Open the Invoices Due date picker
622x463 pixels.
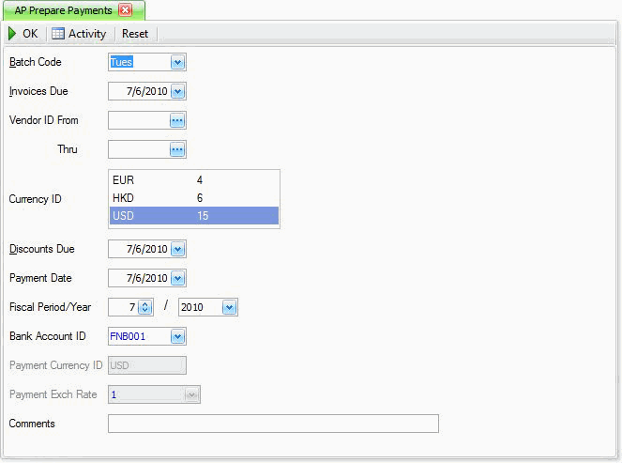coord(177,92)
